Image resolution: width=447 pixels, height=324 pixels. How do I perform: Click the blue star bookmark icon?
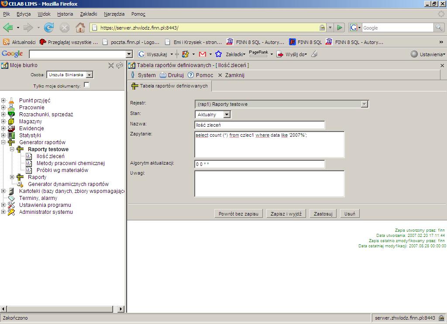click(x=218, y=54)
